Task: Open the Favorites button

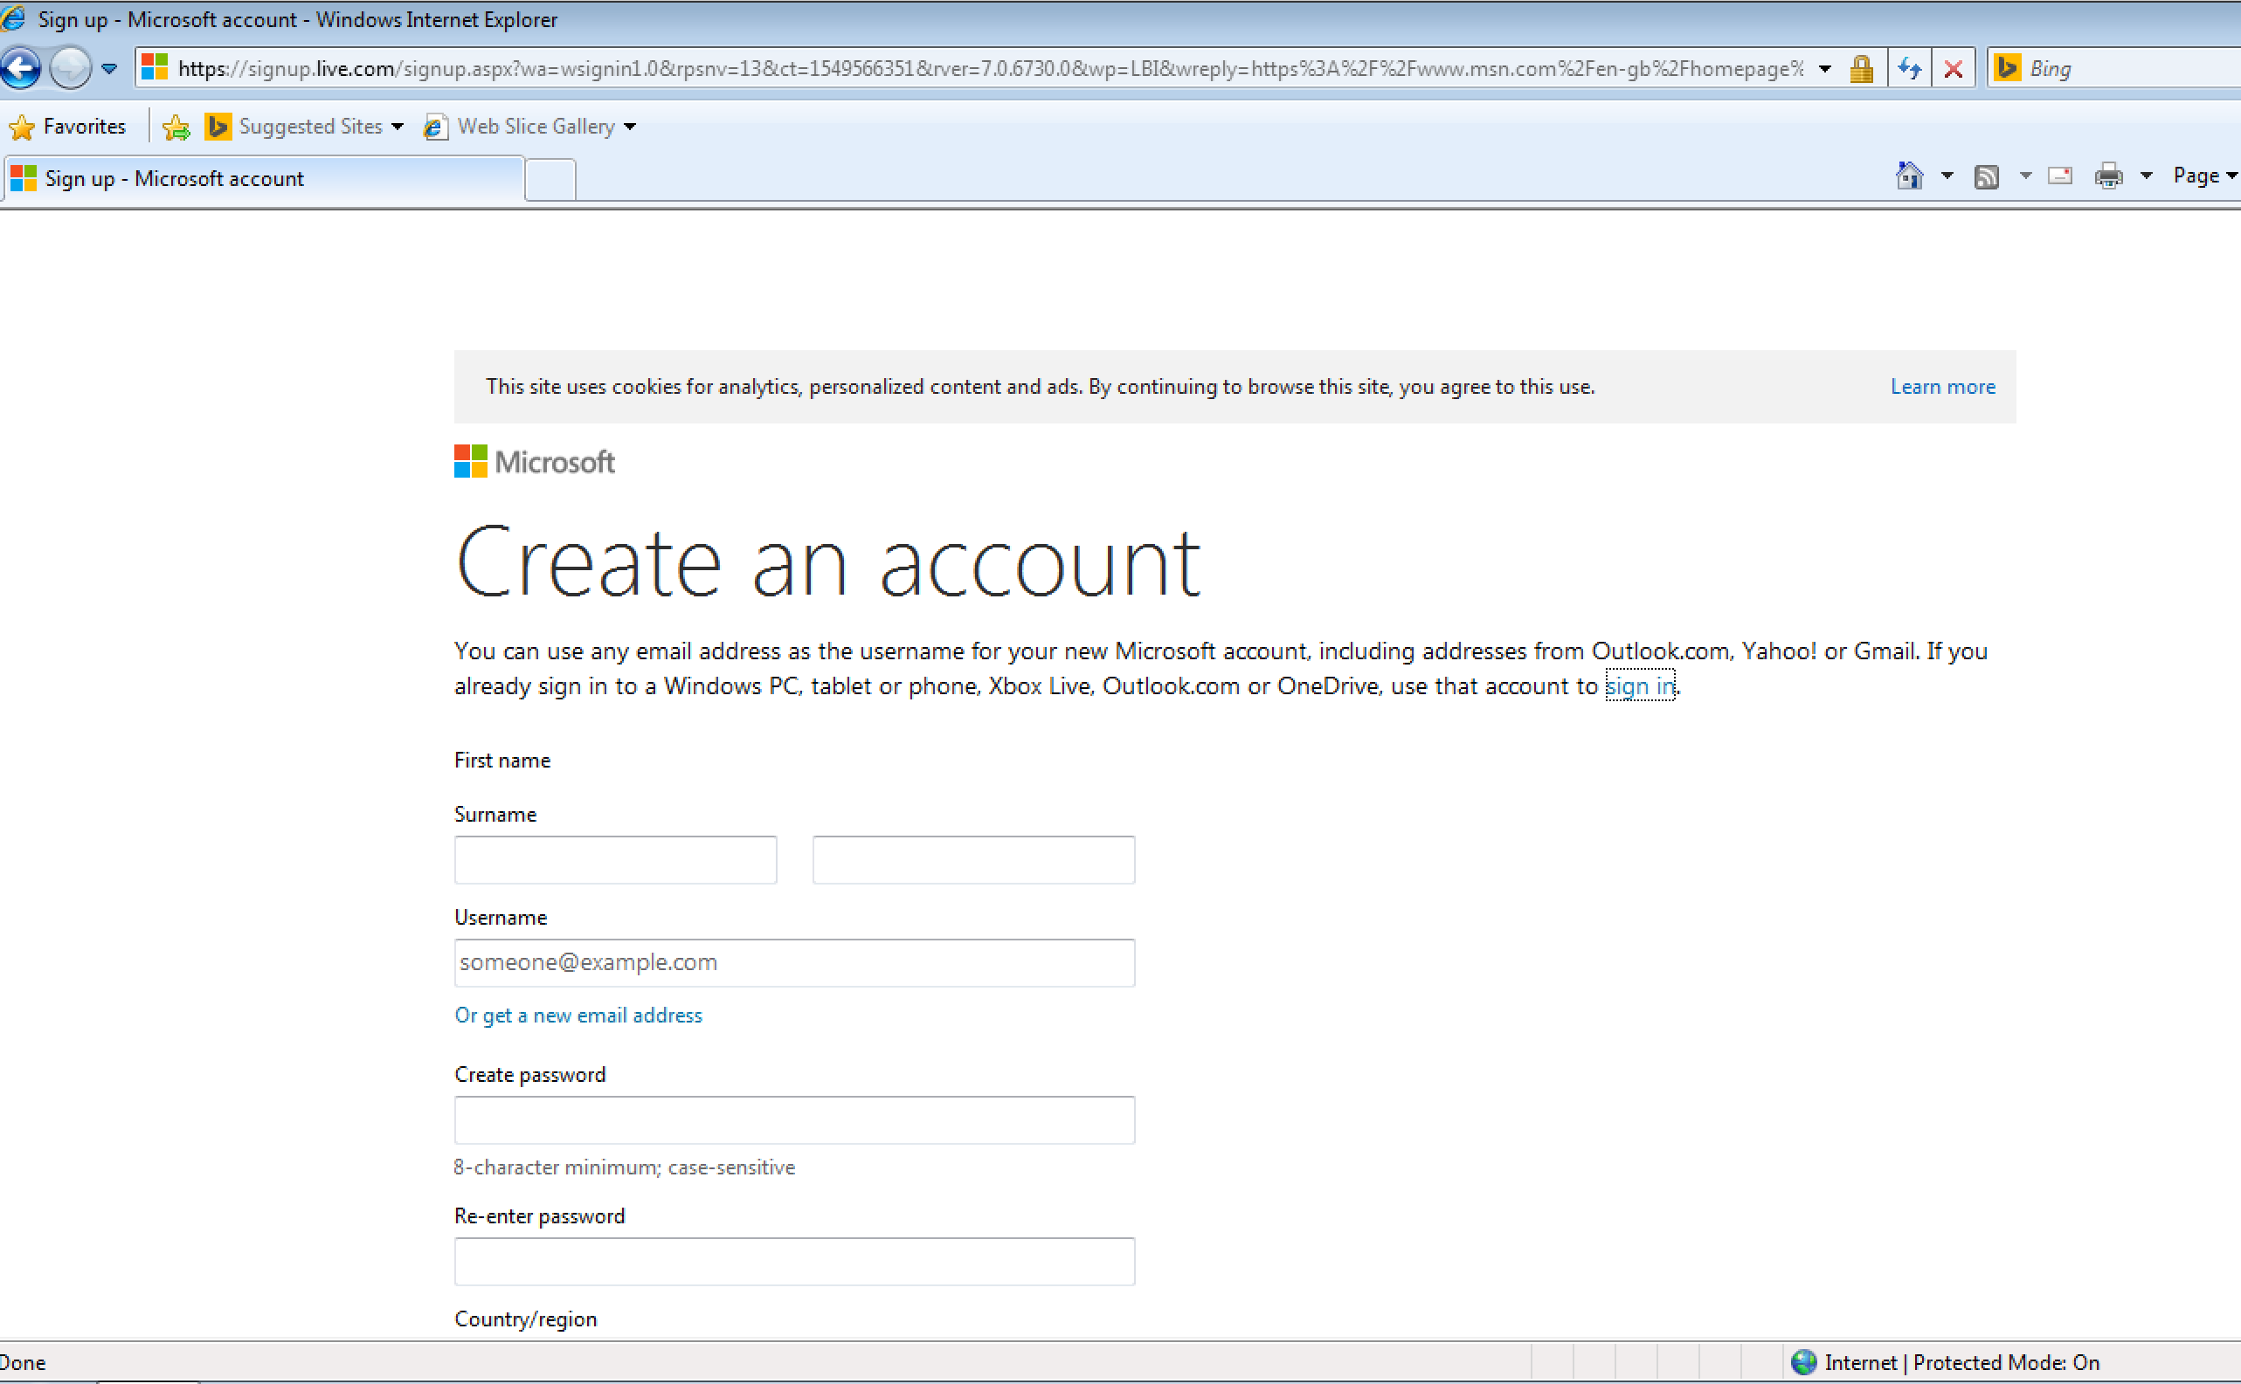Action: tap(68, 127)
